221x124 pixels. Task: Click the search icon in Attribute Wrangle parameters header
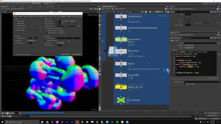point(215,38)
